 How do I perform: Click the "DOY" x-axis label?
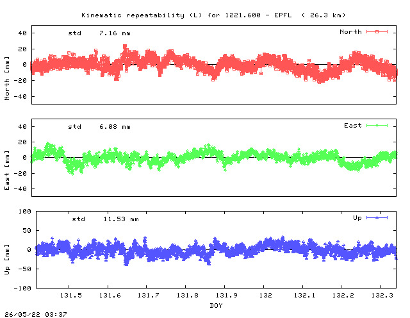[217, 305]
